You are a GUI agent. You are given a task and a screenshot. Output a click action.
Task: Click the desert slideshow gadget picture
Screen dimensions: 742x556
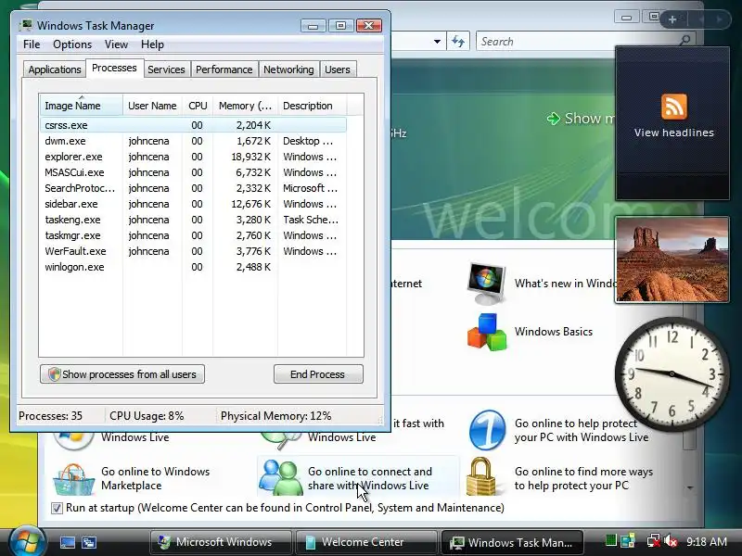(672, 259)
